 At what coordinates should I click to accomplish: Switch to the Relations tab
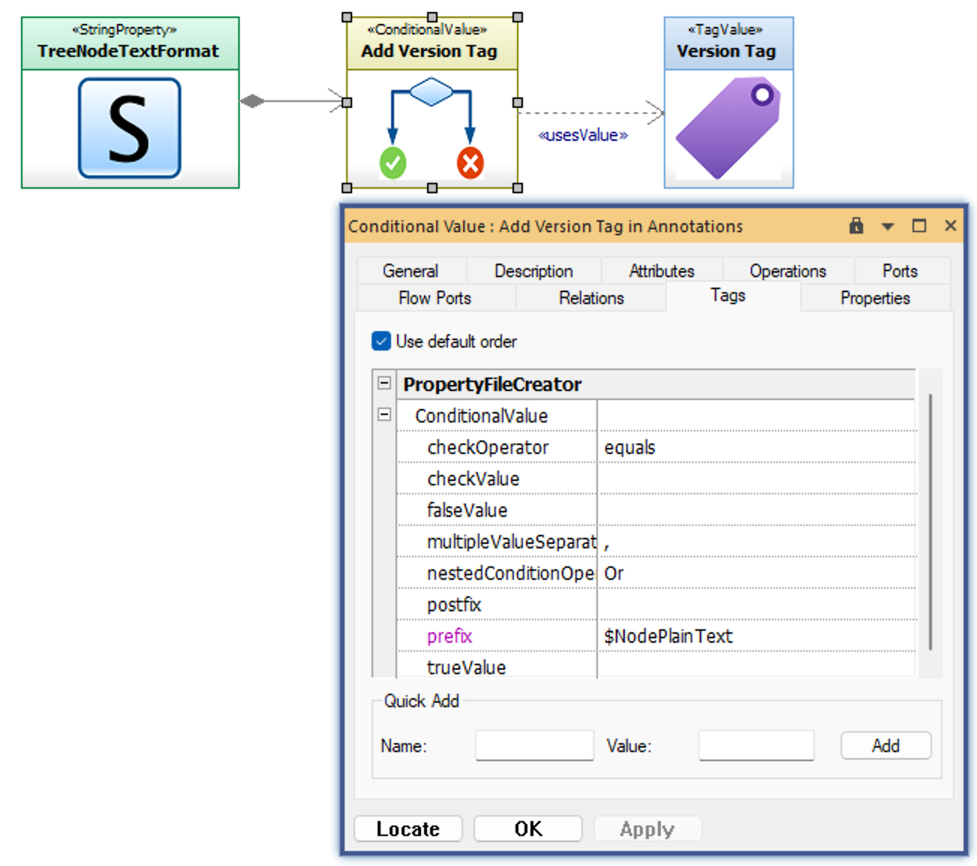click(x=591, y=297)
